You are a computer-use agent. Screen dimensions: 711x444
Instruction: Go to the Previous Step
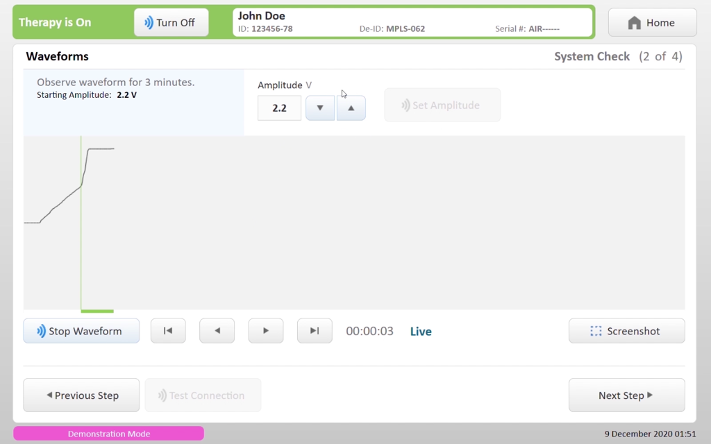click(81, 395)
